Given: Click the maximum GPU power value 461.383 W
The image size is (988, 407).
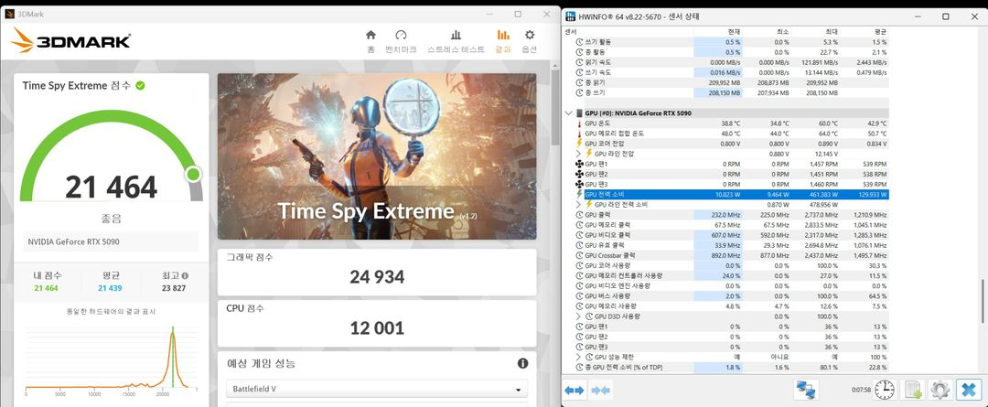Looking at the screenshot, I should pos(822,195).
